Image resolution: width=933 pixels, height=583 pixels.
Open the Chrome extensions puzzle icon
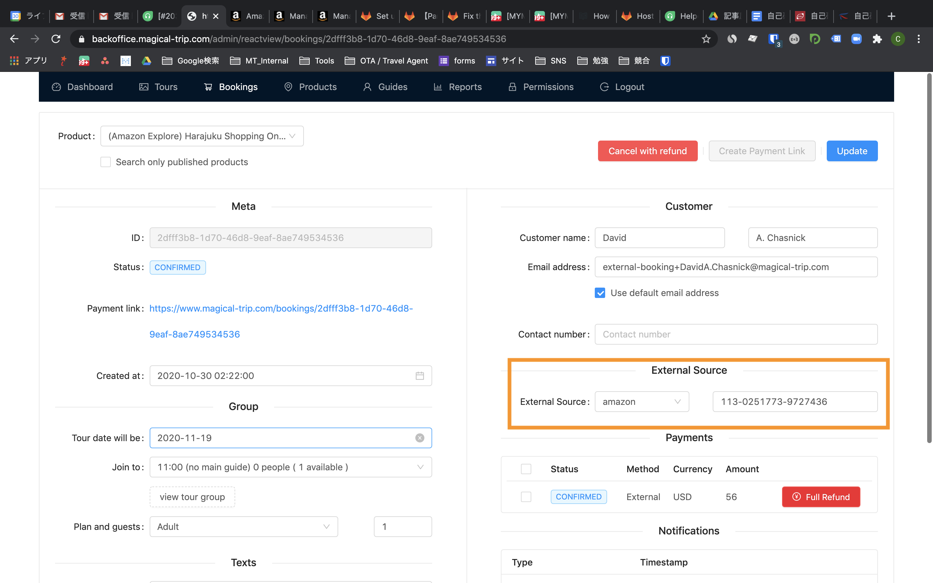click(x=877, y=39)
